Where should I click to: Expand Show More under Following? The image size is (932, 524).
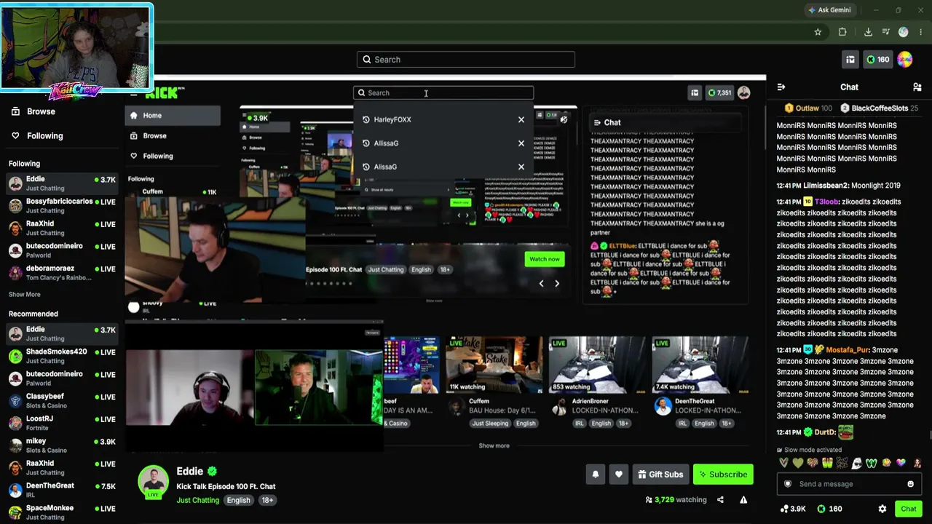(x=25, y=295)
